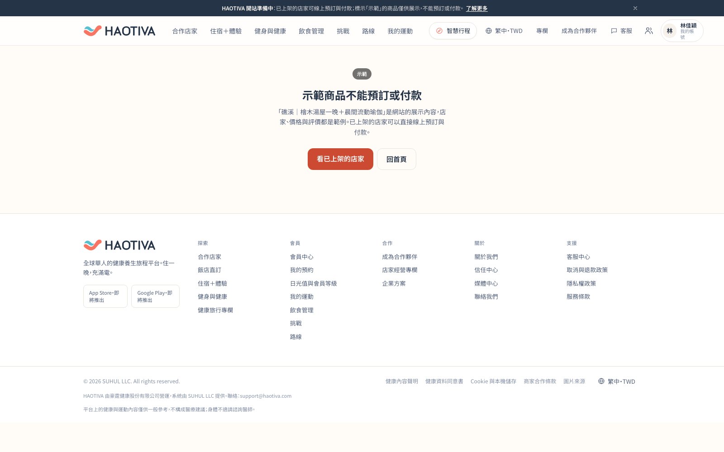Select 健身與健康 in top navigation
Viewport: 724px width, 452px height.
tap(270, 31)
